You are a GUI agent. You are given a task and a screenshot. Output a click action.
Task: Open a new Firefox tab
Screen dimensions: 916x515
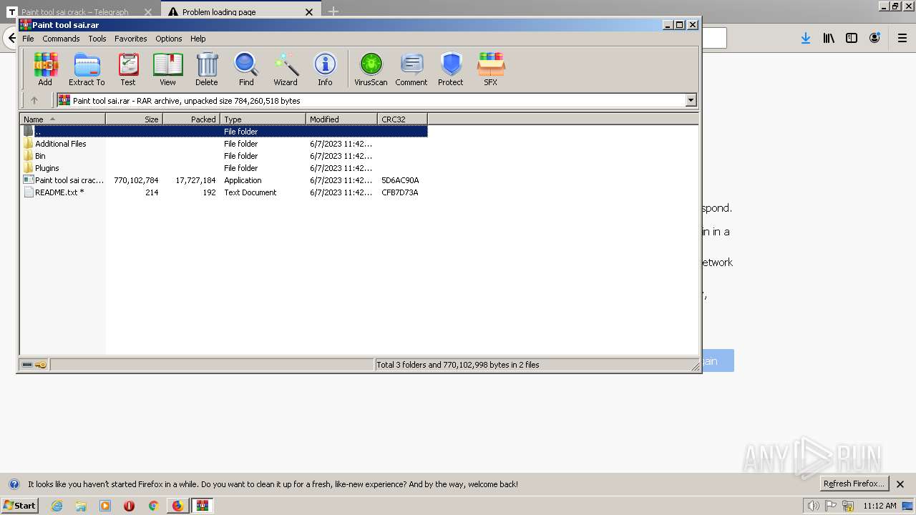(x=333, y=11)
